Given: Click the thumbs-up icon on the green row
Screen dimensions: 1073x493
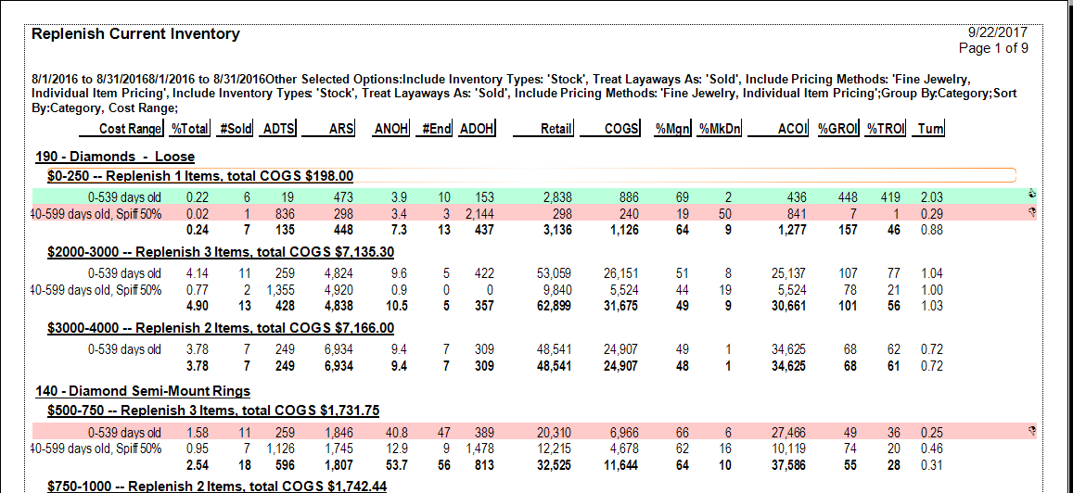Looking at the screenshot, I should pyautogui.click(x=1031, y=196).
